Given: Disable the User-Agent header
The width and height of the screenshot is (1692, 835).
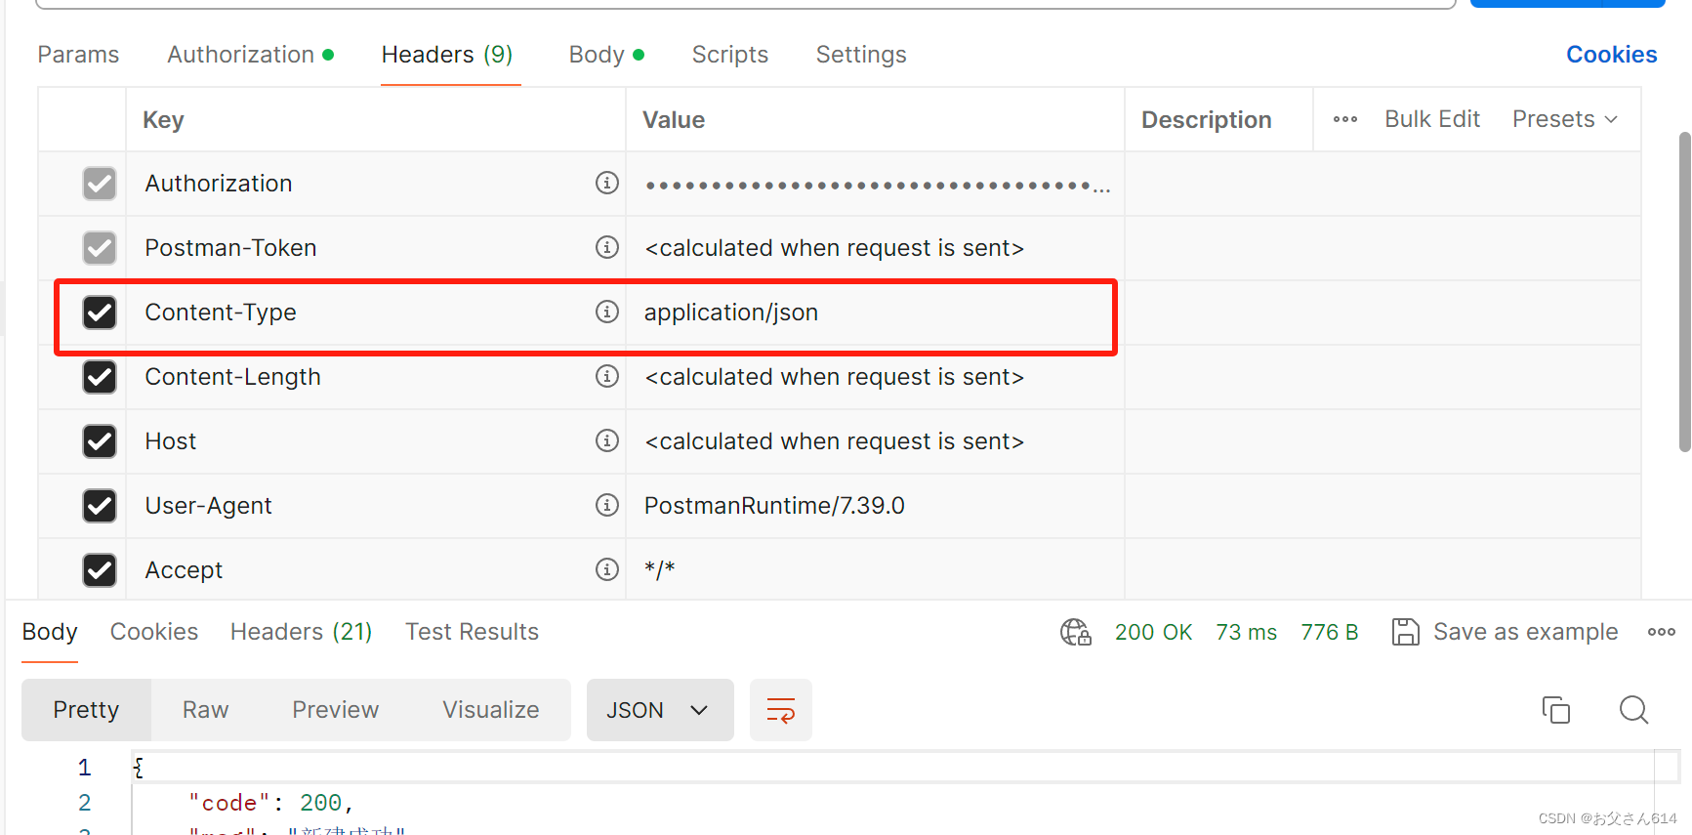Looking at the screenshot, I should point(100,505).
